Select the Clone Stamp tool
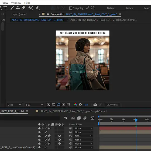 18,8
